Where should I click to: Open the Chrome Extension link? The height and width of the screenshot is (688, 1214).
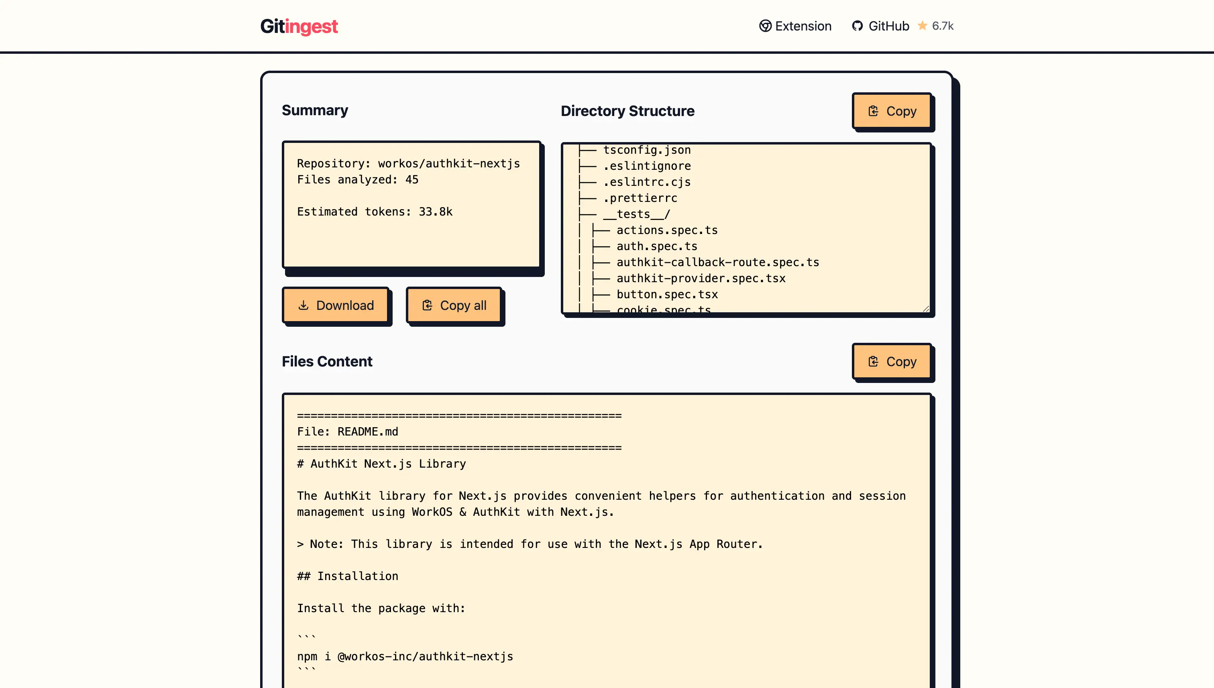pos(795,26)
